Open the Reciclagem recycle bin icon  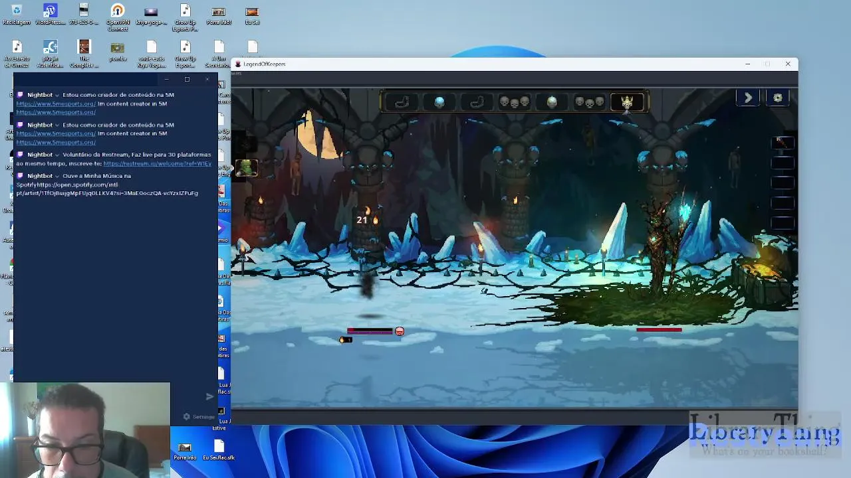pos(17,15)
